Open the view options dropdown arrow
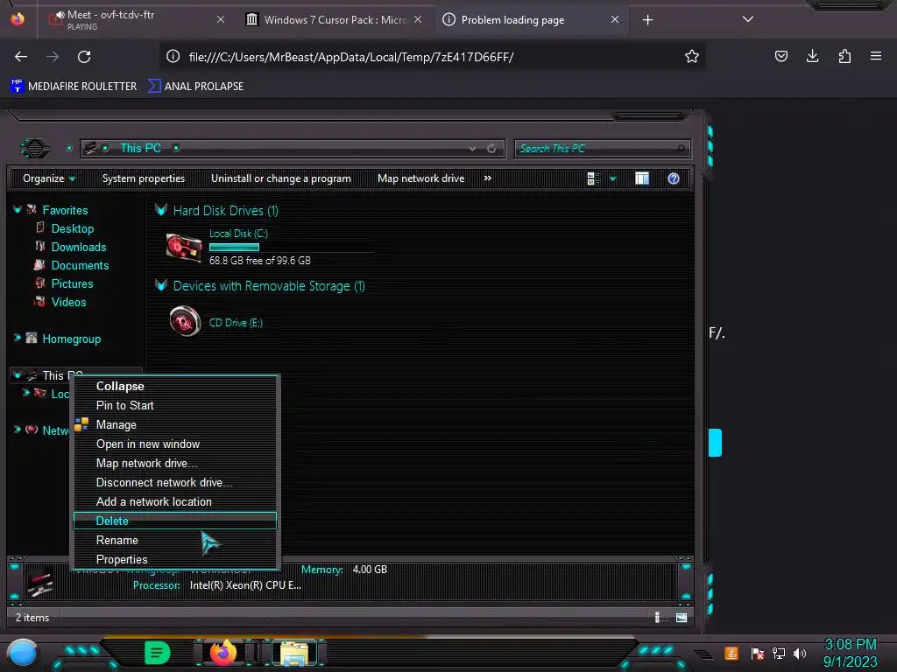Viewport: 897px width, 672px height. pyautogui.click(x=612, y=178)
